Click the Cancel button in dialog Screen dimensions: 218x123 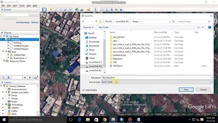pyautogui.click(x=203, y=90)
